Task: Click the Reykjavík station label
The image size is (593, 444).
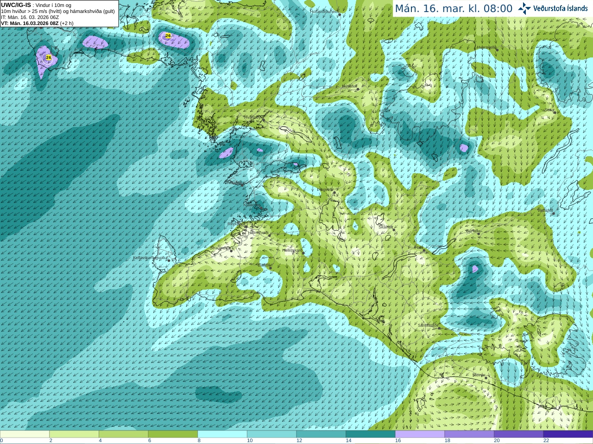Action: click(235, 224)
